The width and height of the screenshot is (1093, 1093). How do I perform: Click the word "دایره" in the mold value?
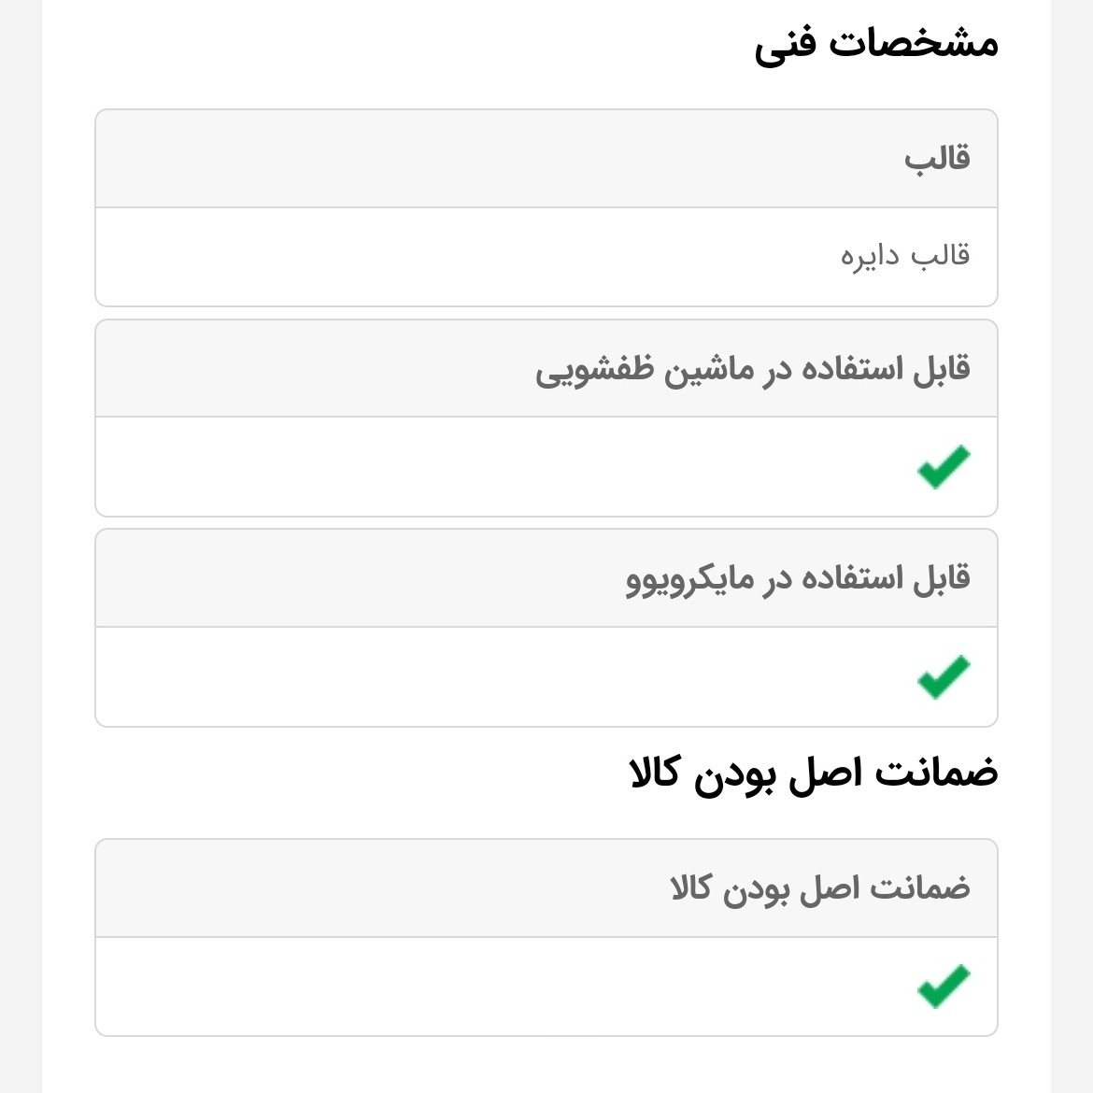(870, 255)
